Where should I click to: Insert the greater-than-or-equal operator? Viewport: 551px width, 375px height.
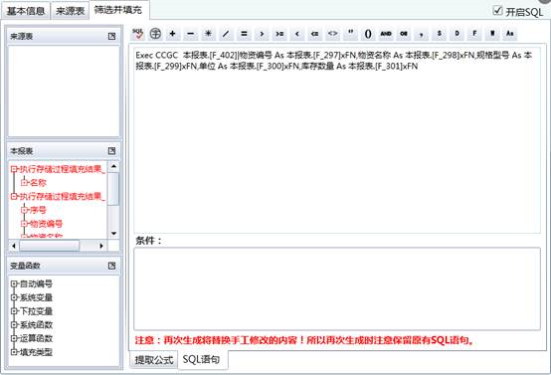click(x=279, y=34)
